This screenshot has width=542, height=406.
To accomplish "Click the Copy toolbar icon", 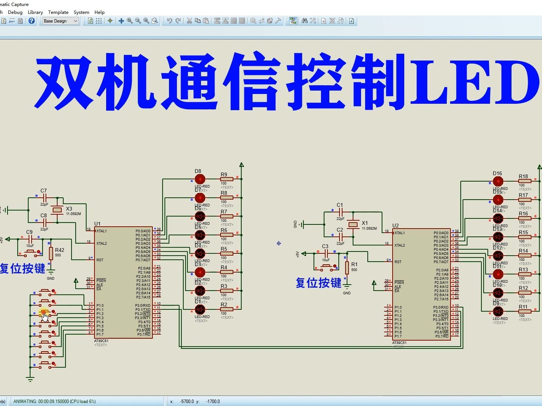I will tap(198, 21).
